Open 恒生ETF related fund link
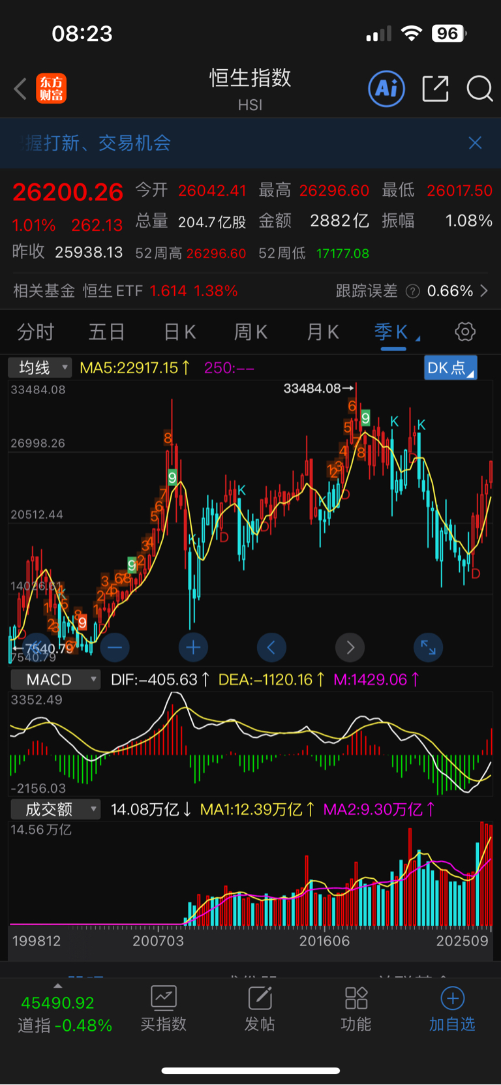This screenshot has width=501, height=1085. tap(160, 291)
